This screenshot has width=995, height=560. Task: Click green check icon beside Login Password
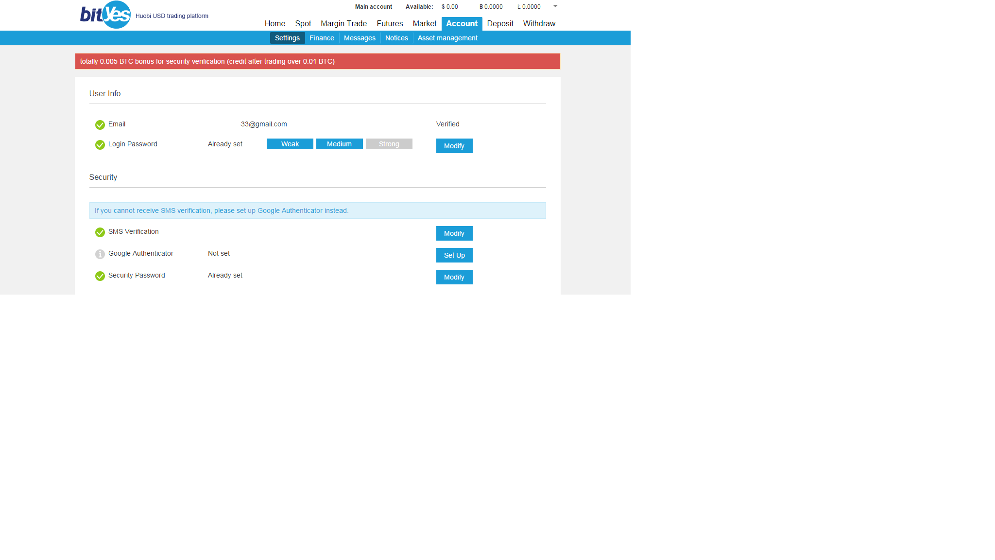(x=100, y=145)
